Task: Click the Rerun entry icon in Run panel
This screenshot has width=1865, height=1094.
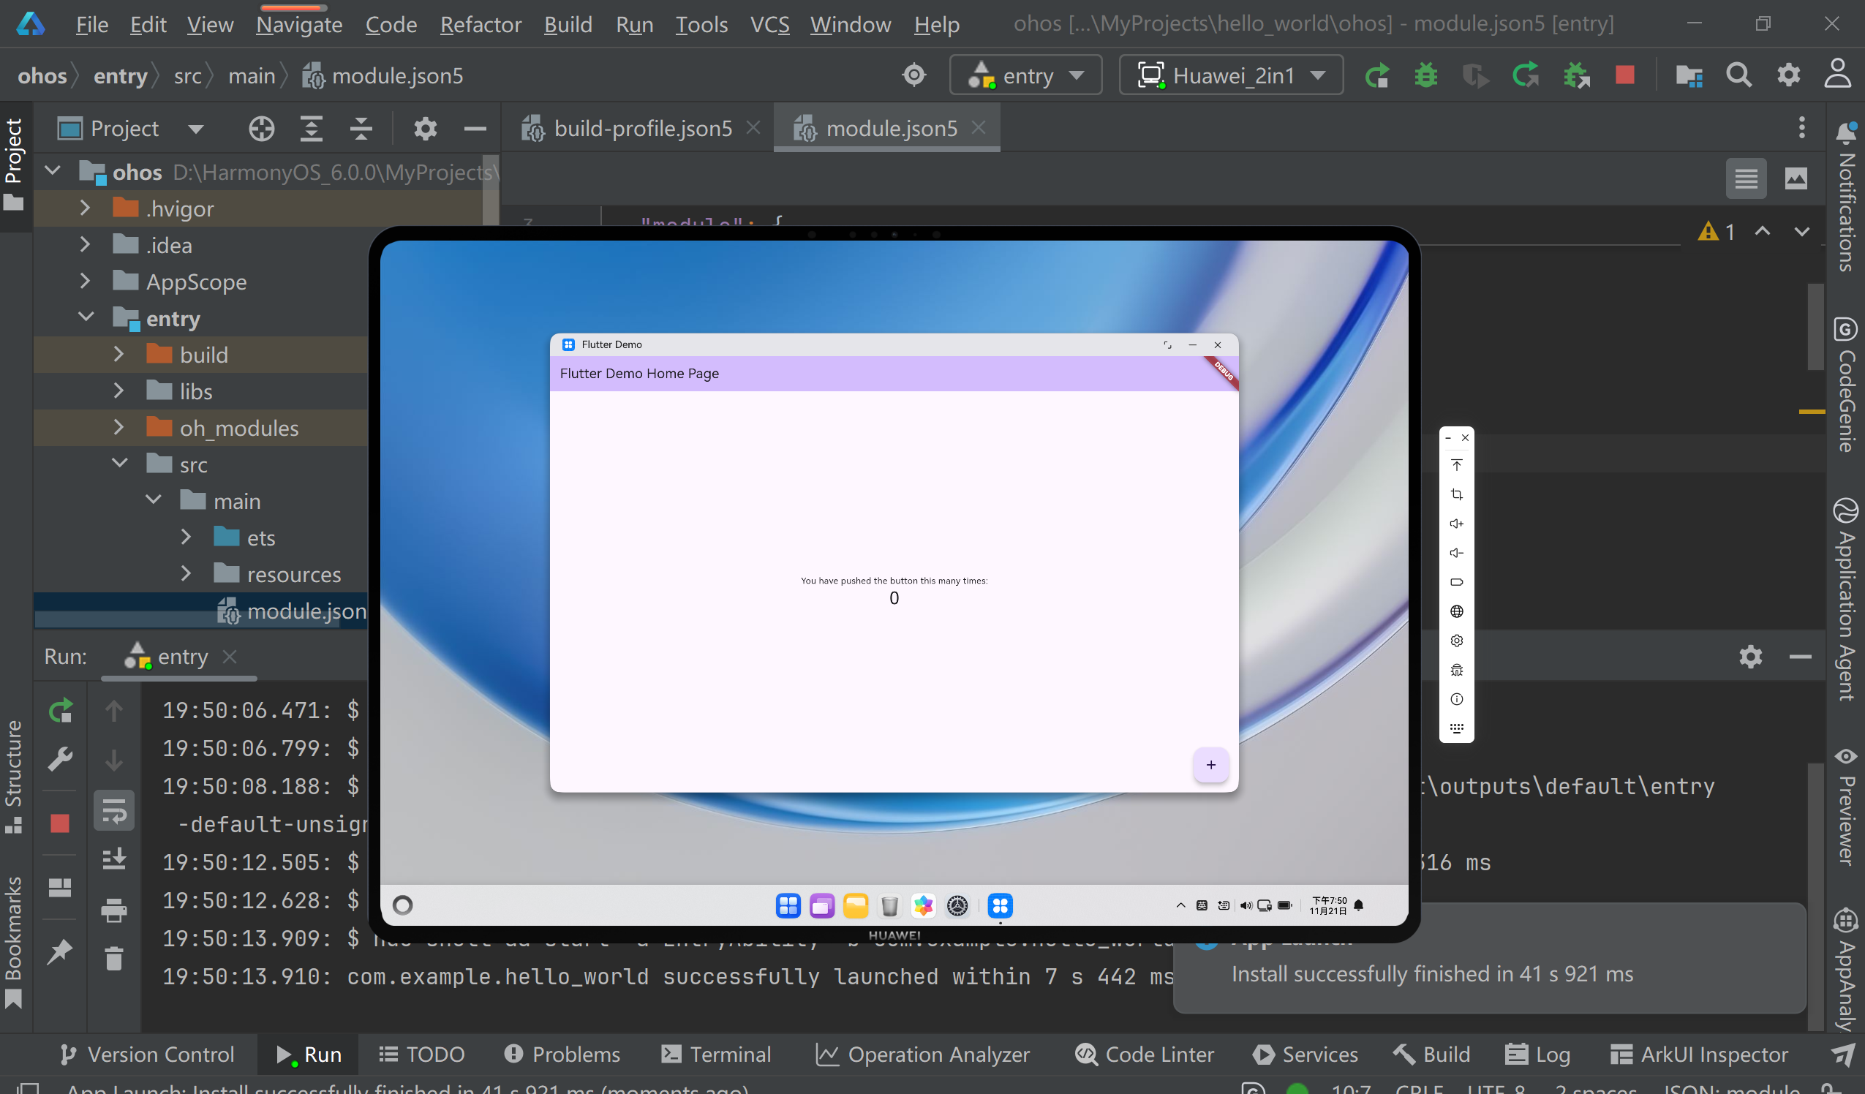Action: (61, 711)
